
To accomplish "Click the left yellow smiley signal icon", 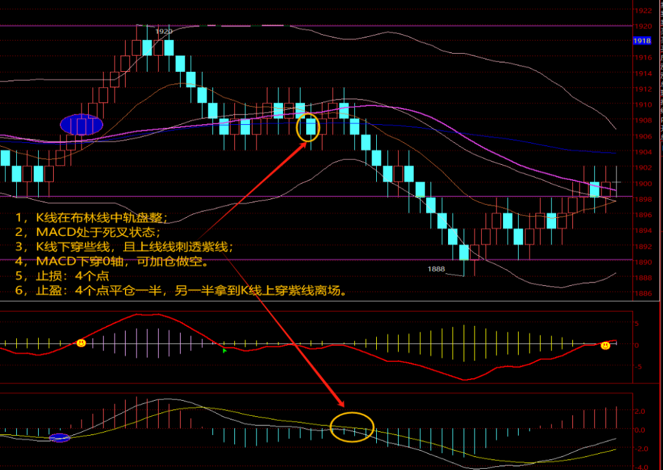I will pyautogui.click(x=81, y=343).
